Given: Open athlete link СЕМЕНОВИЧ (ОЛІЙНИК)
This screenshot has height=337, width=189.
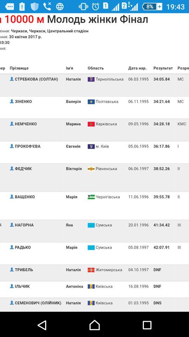Looking at the screenshot, I should pyautogui.click(x=38, y=303).
